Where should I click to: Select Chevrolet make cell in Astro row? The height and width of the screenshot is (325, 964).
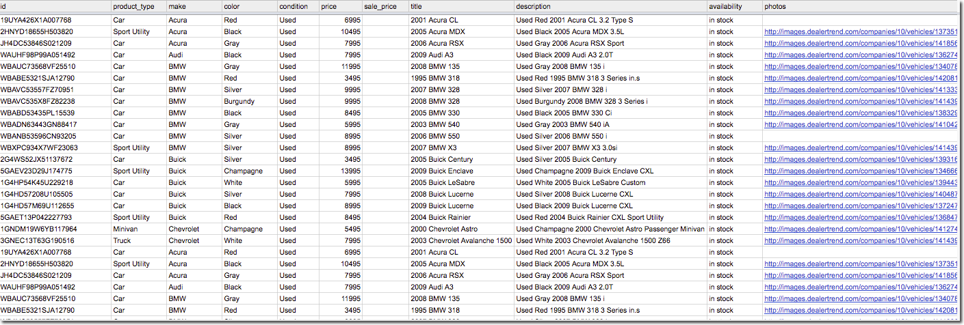(194, 229)
